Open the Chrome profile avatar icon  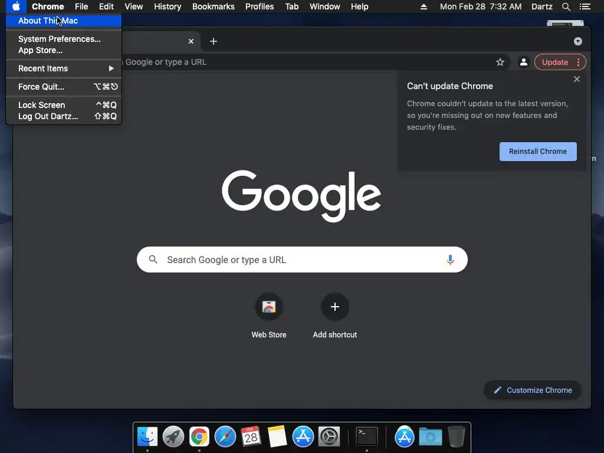coord(524,62)
